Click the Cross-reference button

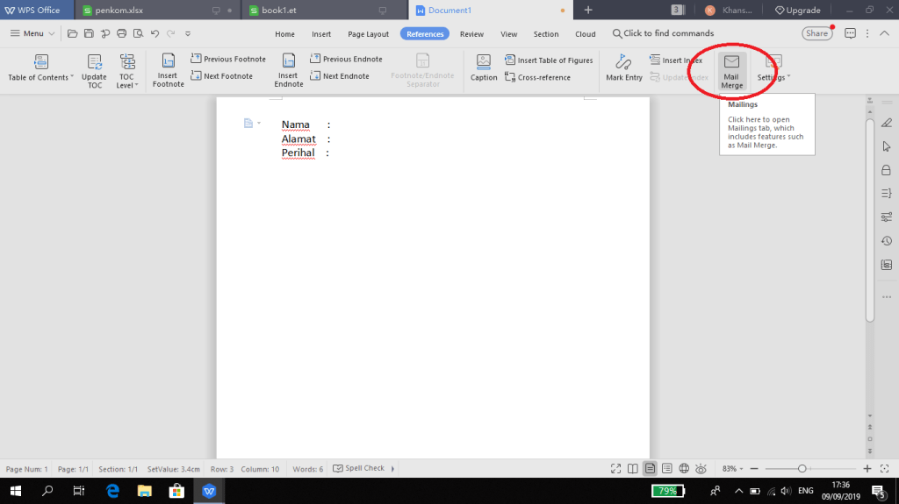(x=537, y=77)
